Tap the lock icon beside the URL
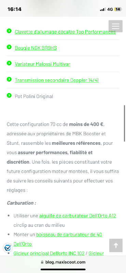This screenshot has height=273, width=126. pos(42,262)
